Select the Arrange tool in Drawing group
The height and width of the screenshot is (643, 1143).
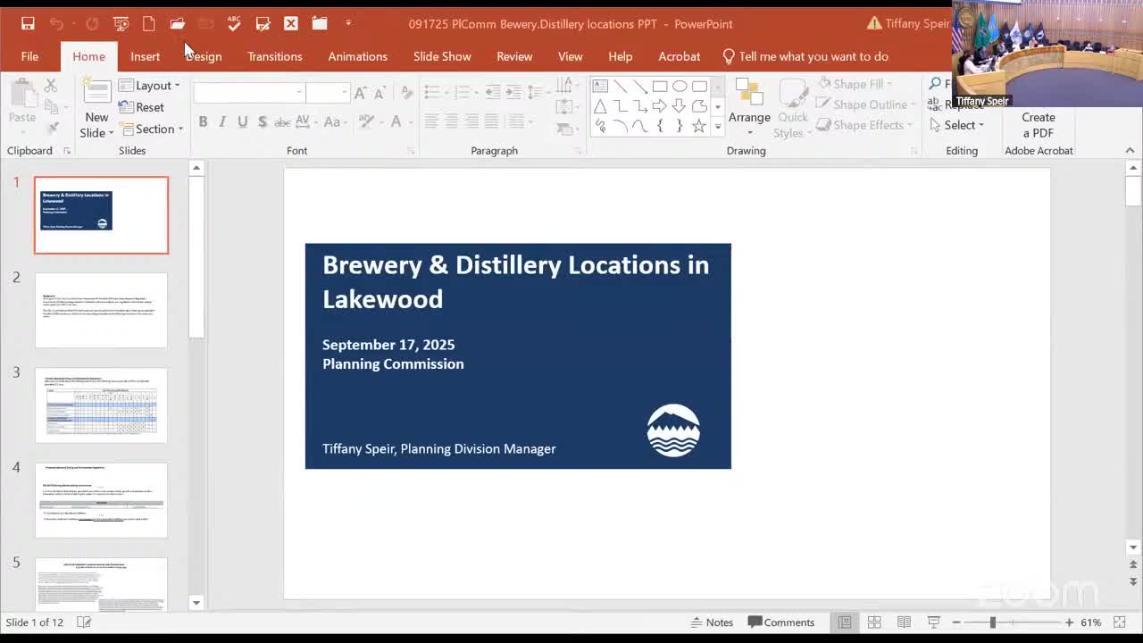(x=748, y=105)
